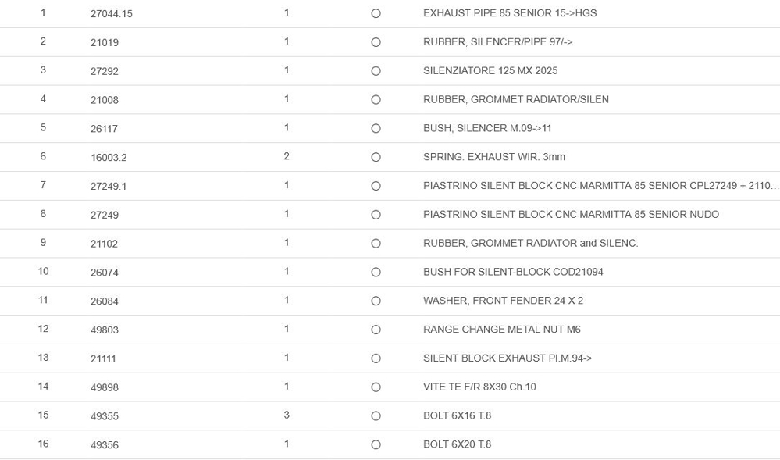Select the radio circle for EXHAUST PIPE 85 SENIOR
This screenshot has width=780, height=460.
coord(376,13)
